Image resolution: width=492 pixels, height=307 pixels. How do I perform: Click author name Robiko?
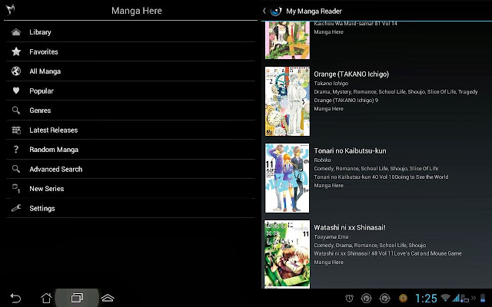click(322, 160)
